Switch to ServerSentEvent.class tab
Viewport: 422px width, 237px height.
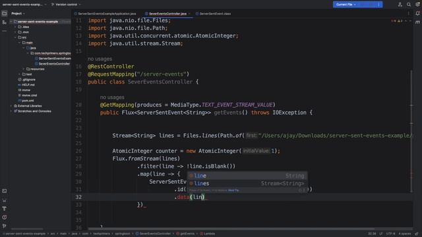[213, 13]
